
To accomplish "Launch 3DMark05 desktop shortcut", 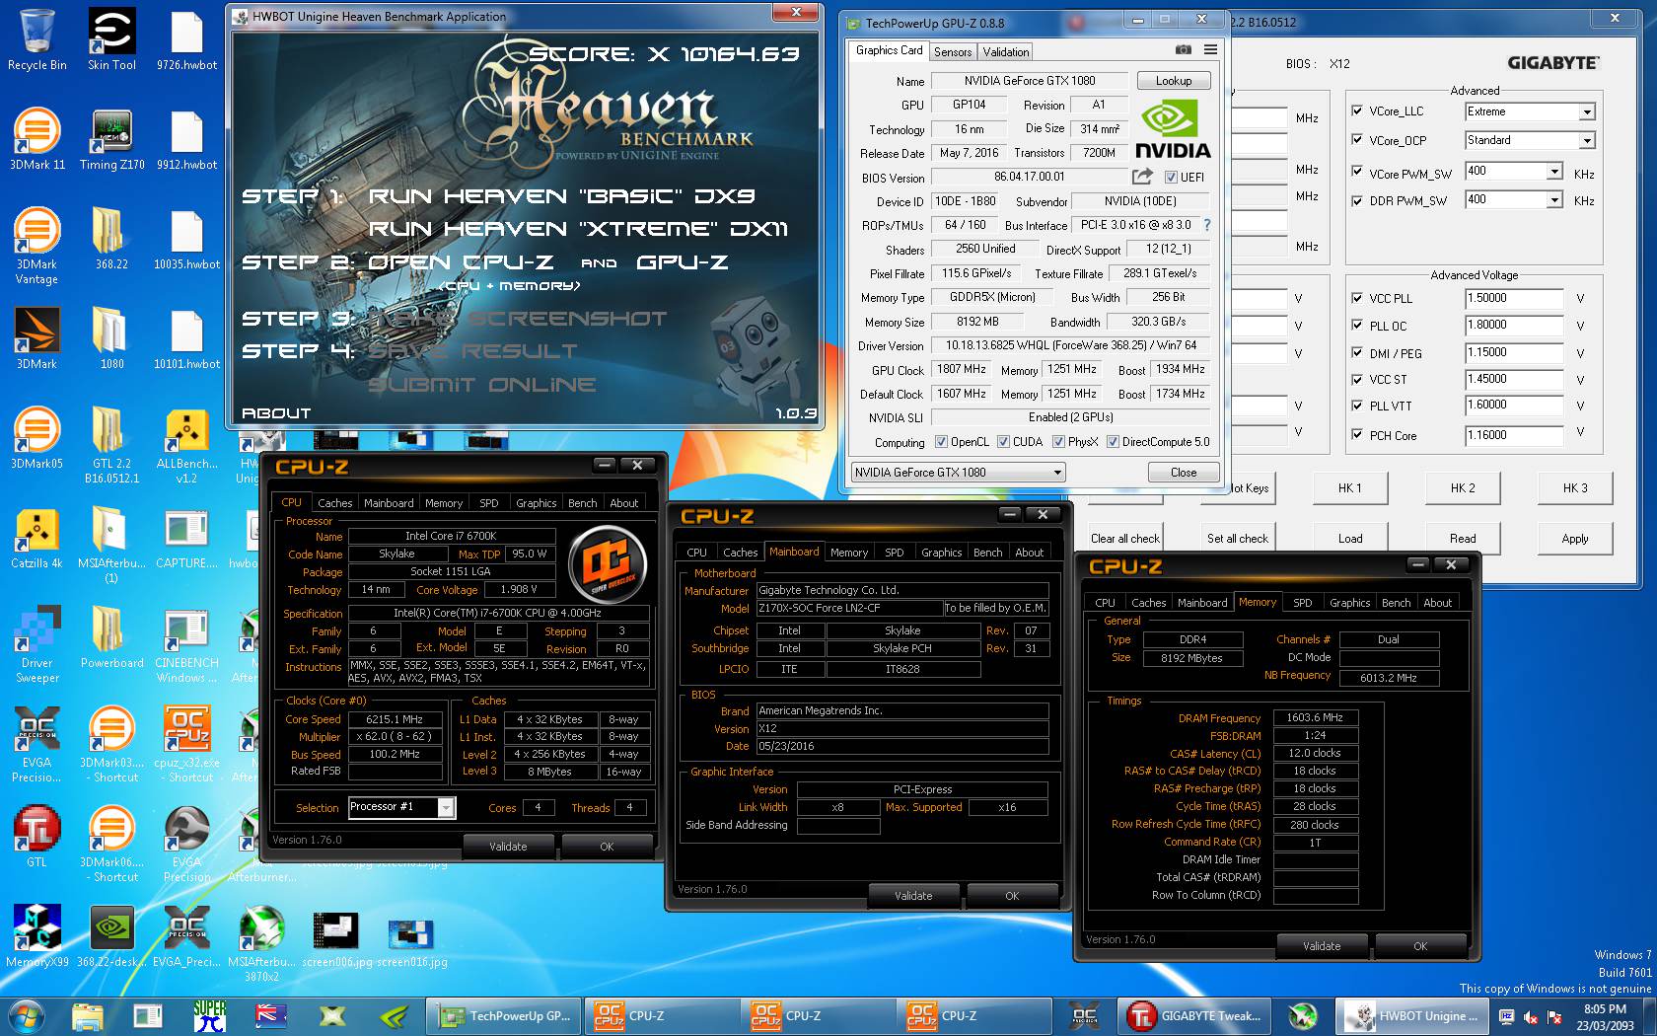I will (x=36, y=438).
